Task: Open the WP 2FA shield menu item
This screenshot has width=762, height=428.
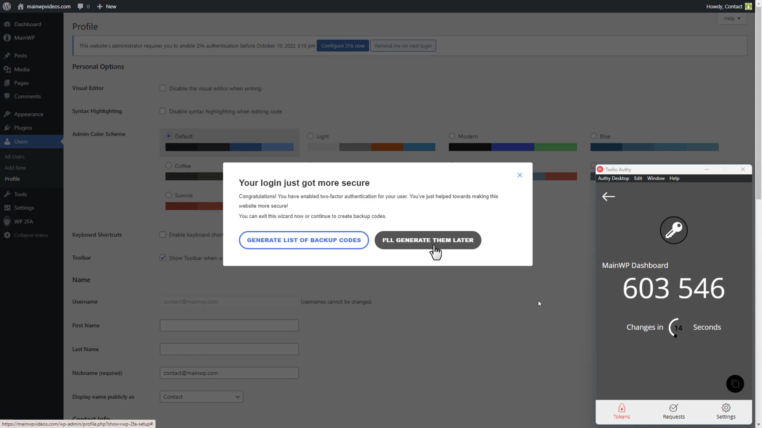Action: coord(23,221)
